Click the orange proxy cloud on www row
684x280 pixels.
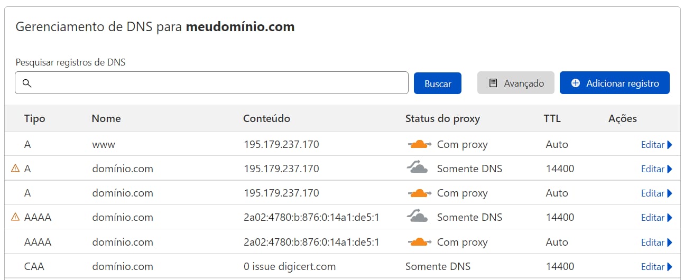[x=420, y=144]
